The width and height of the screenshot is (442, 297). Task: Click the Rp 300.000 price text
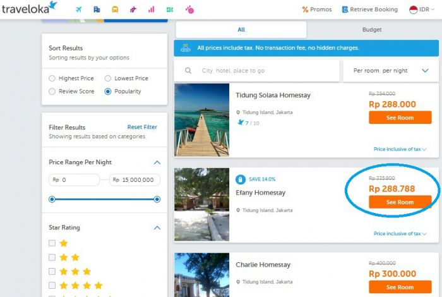[392, 274]
